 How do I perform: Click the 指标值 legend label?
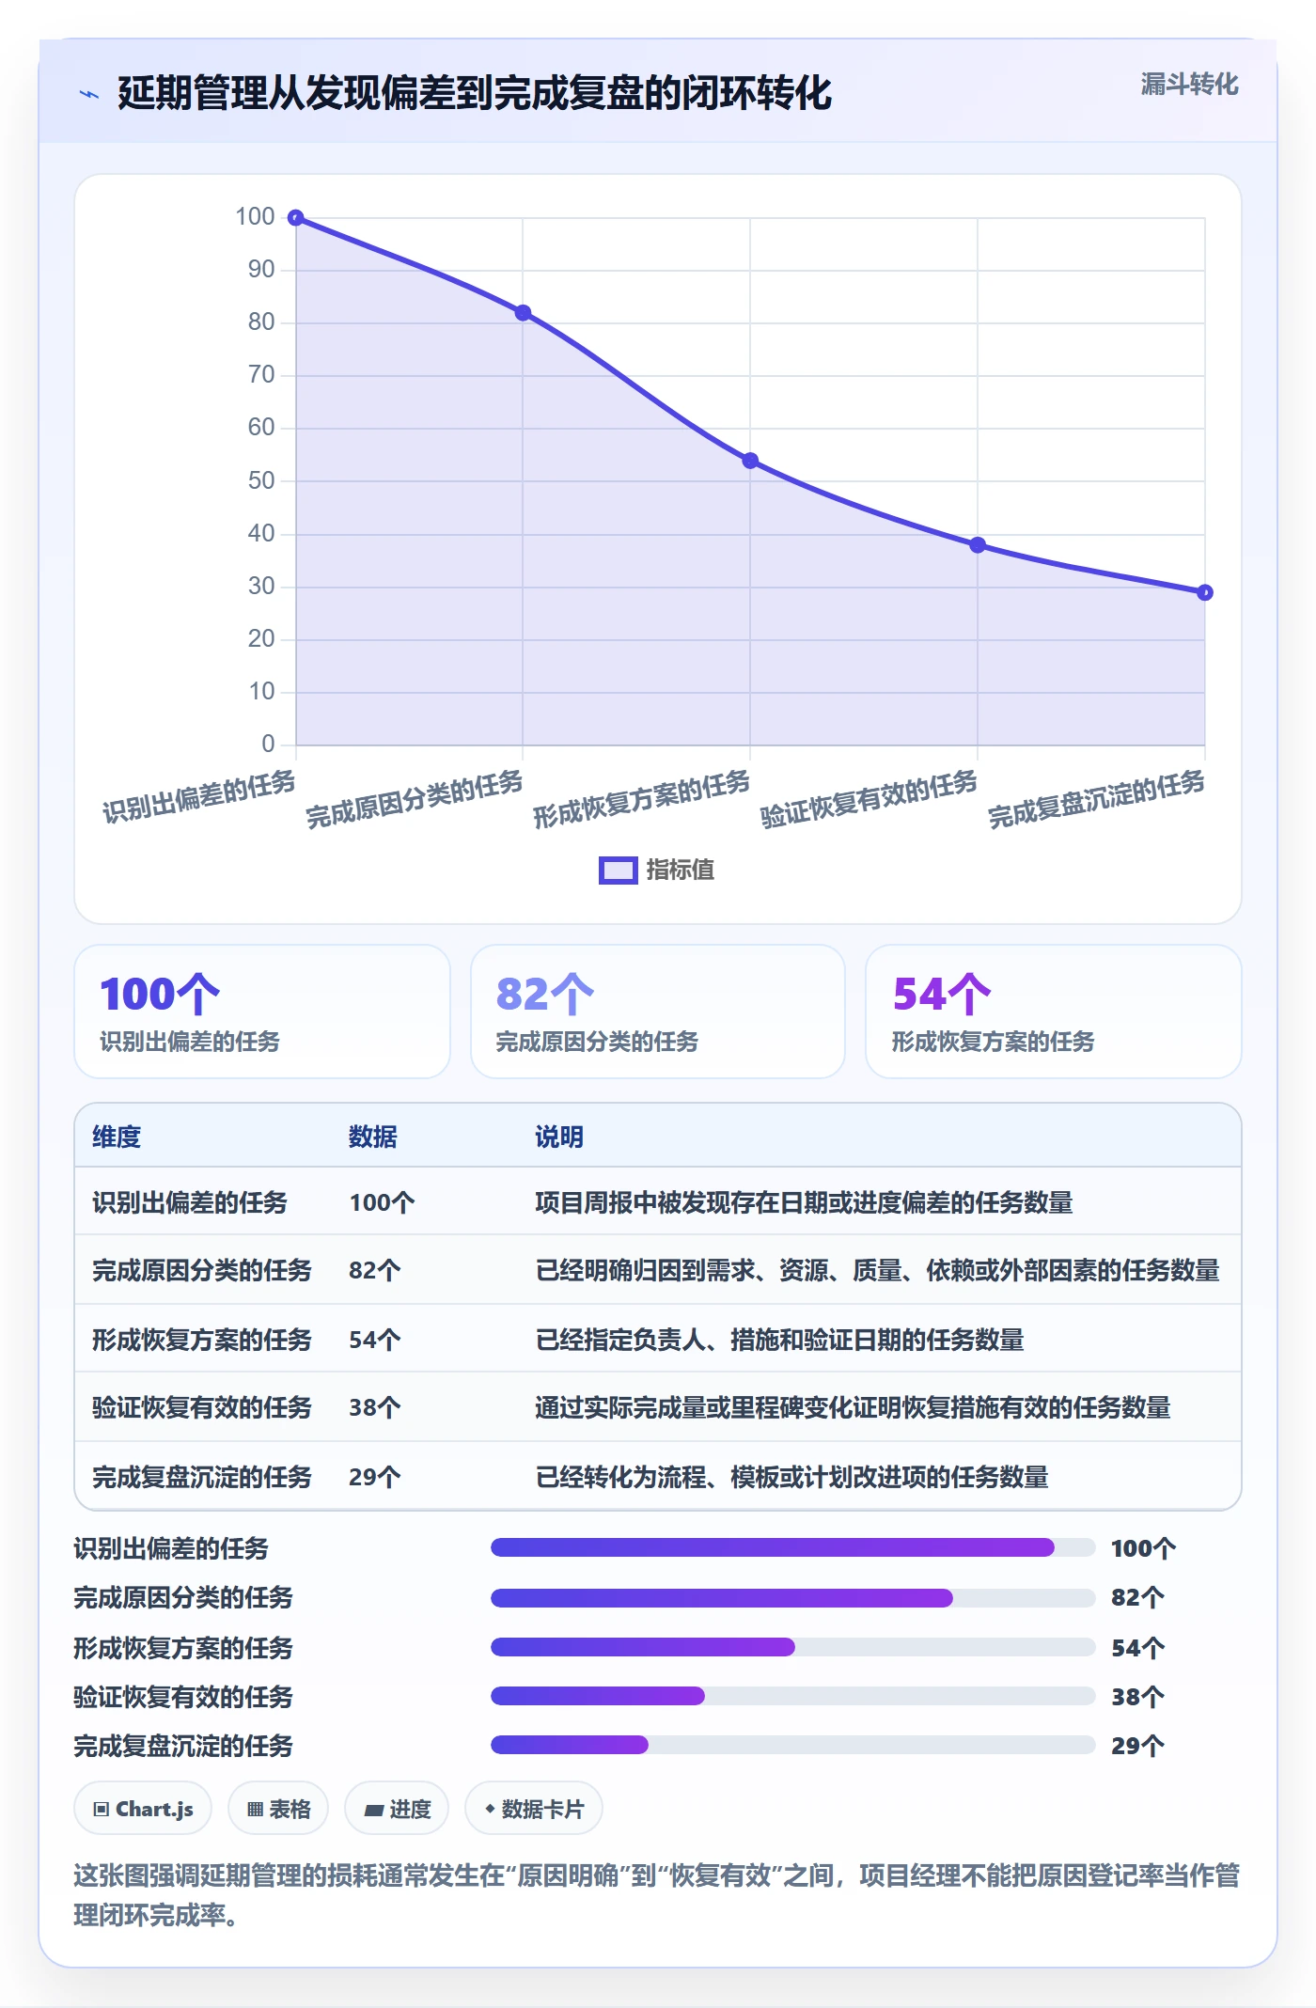(681, 870)
